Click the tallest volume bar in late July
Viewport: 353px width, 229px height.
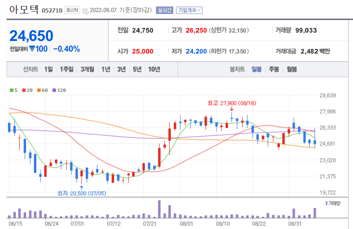[x=159, y=209]
